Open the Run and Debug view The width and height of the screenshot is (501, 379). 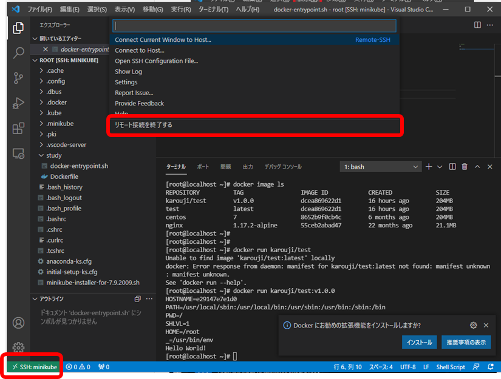18,103
